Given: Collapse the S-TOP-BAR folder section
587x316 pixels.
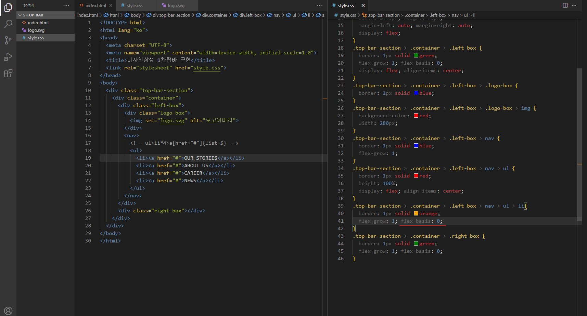Looking at the screenshot, I should point(46,15).
